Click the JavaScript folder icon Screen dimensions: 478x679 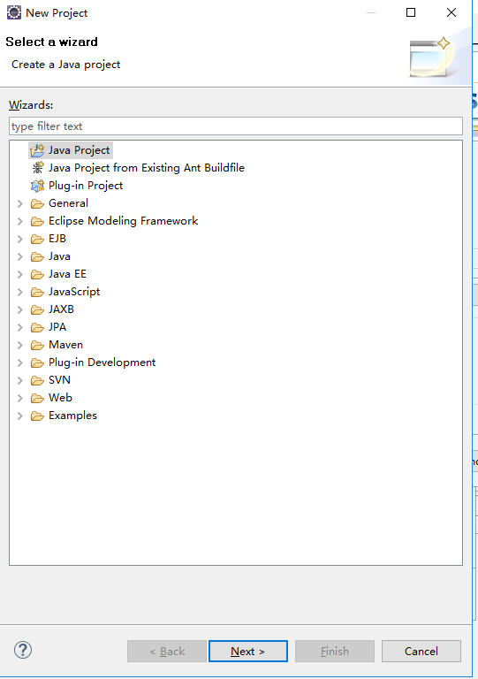38,293
